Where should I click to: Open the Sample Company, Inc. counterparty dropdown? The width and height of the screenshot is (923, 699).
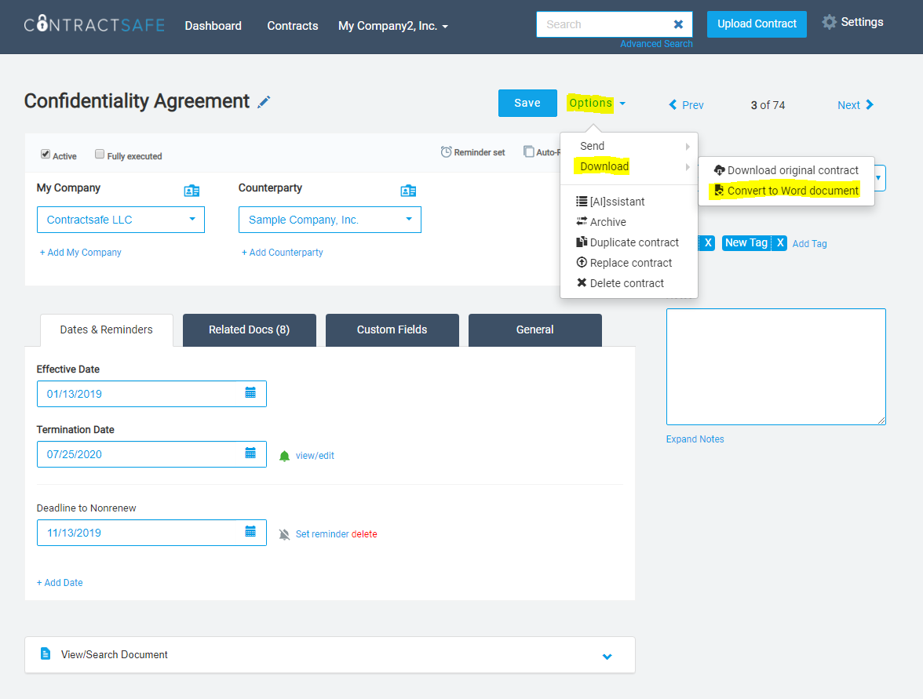pyautogui.click(x=330, y=220)
